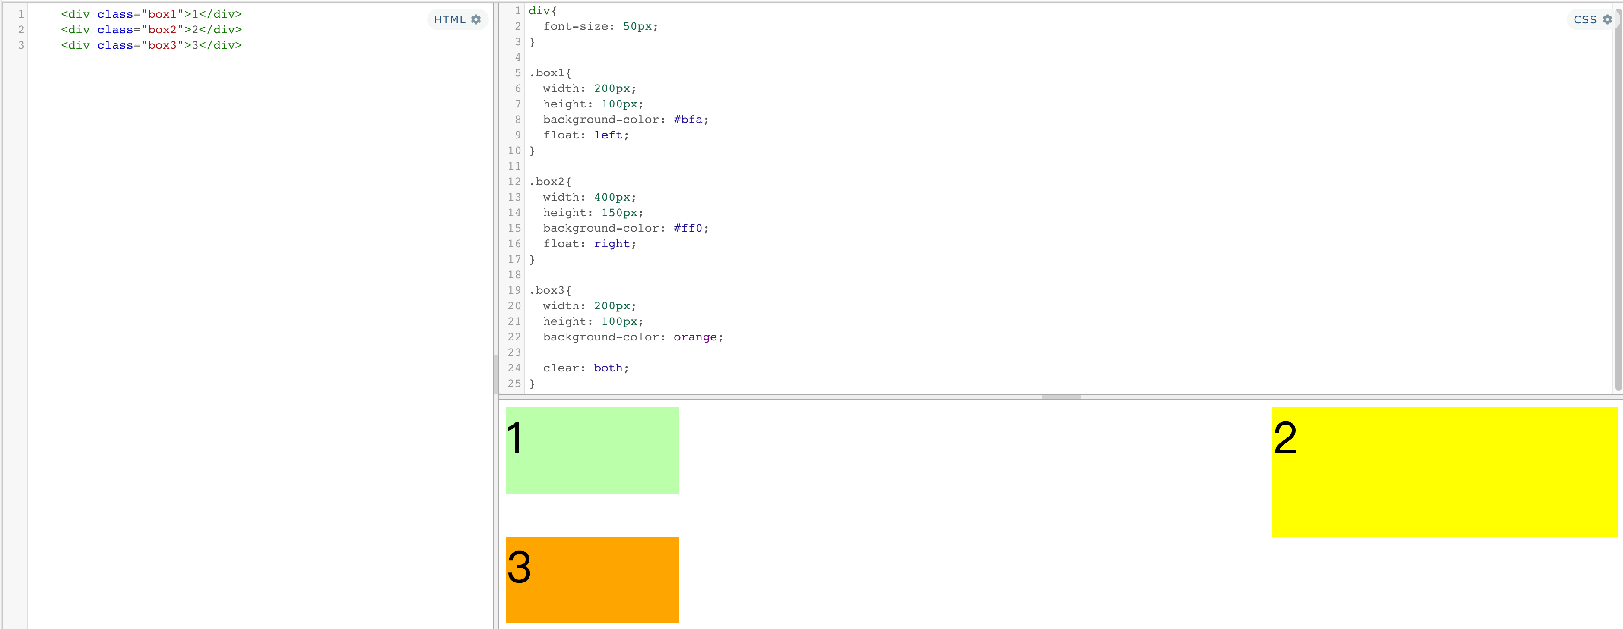The height and width of the screenshot is (629, 1623).
Task: Click the HTML line with class box2
Action: tap(151, 30)
